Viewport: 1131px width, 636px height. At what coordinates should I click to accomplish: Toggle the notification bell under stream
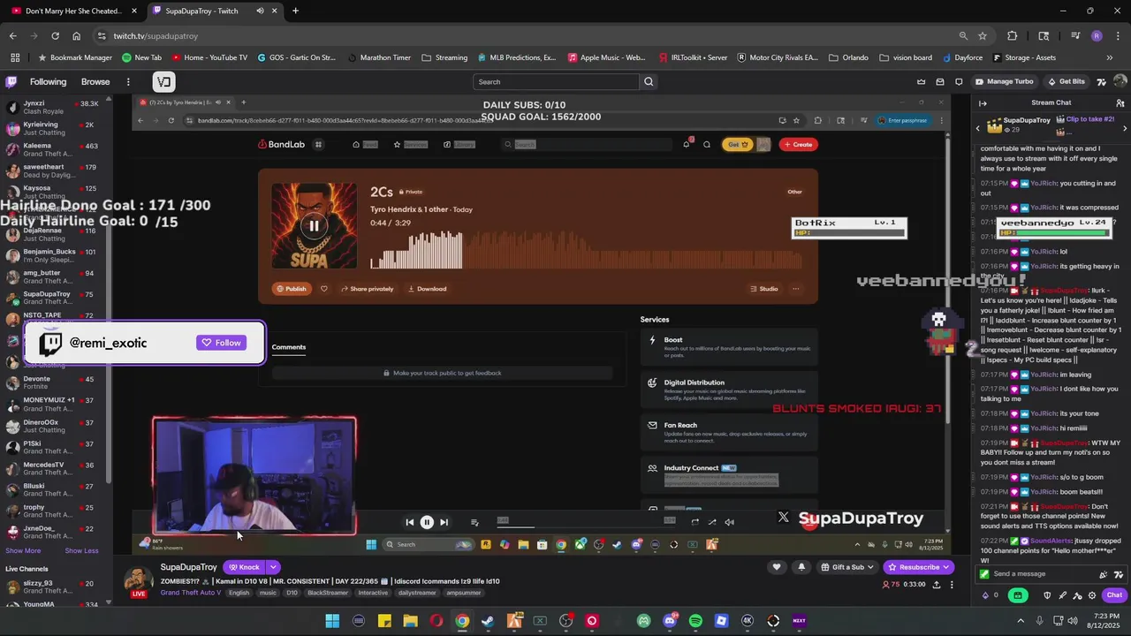[x=801, y=567]
